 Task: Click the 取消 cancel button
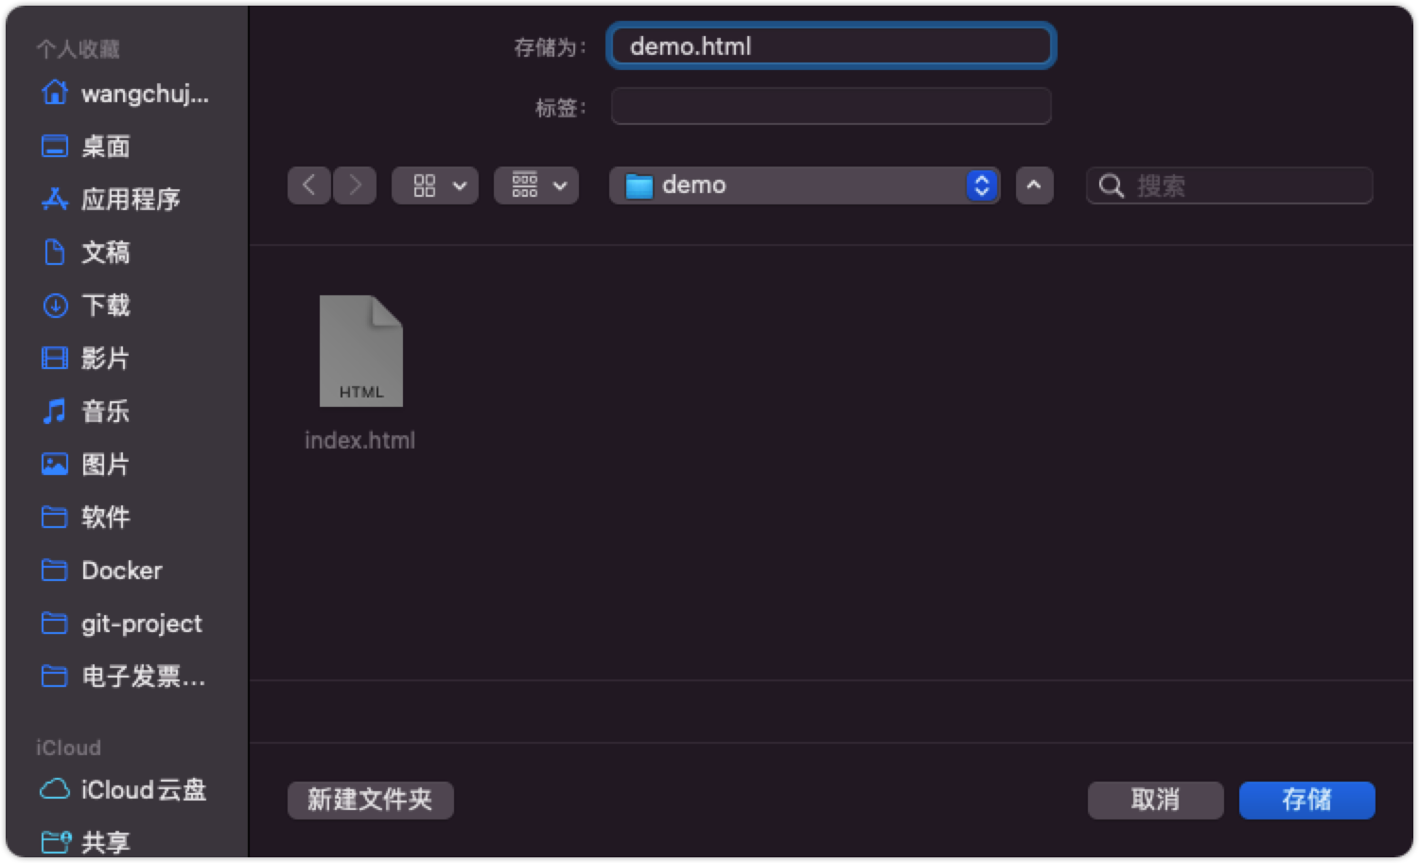click(x=1155, y=800)
